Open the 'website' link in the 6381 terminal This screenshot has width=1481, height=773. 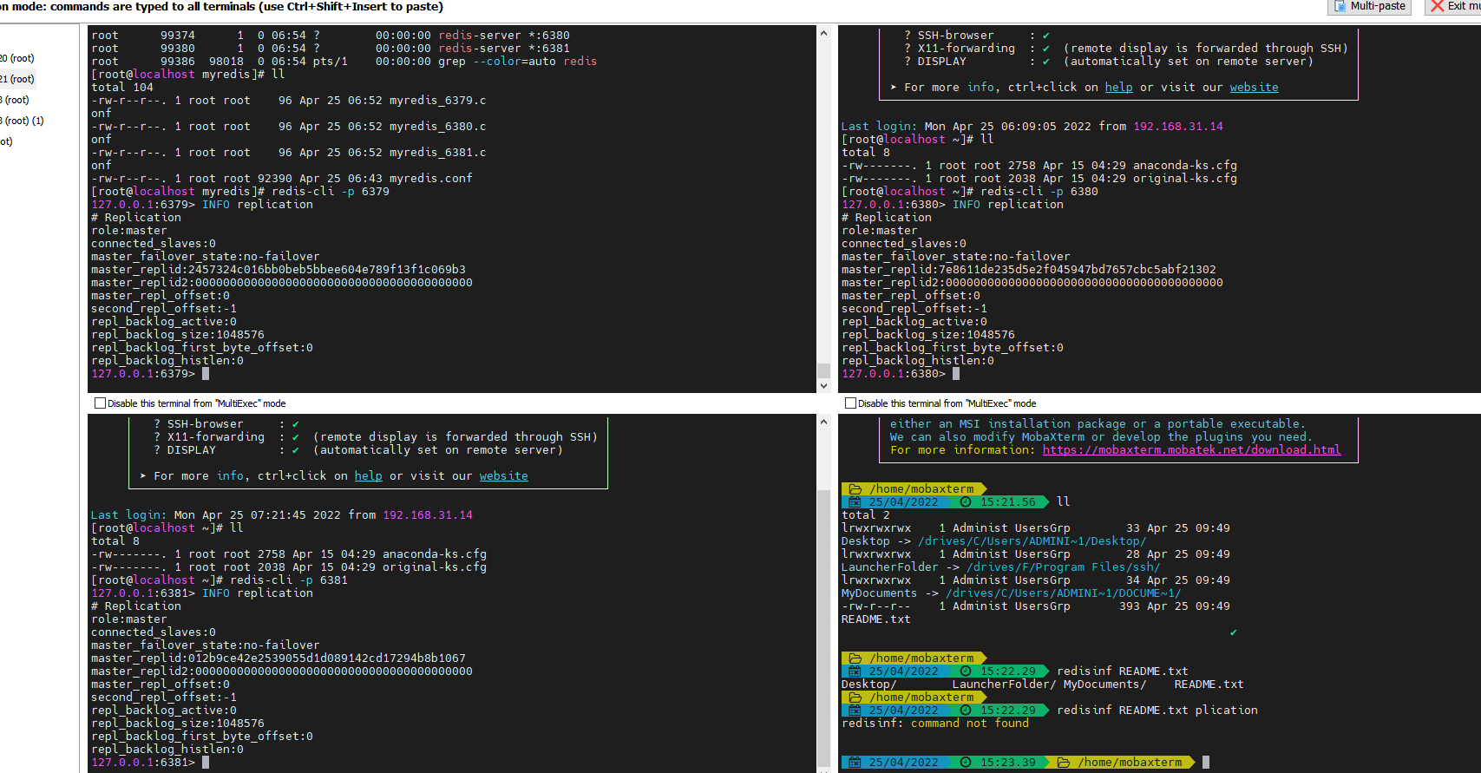(x=503, y=476)
